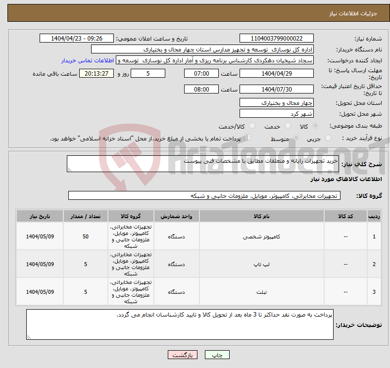This screenshot has width=390, height=368.
Task: Click the item group cell in the لپ تاپ row
Action: (x=131, y=264)
